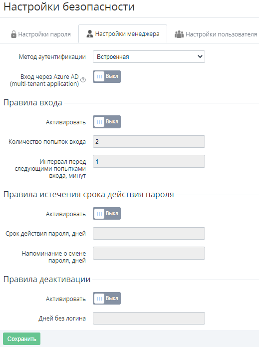Screen dimensions: 259x347
Task: Open the Метод аутентификации combo box
Action: coord(149,56)
